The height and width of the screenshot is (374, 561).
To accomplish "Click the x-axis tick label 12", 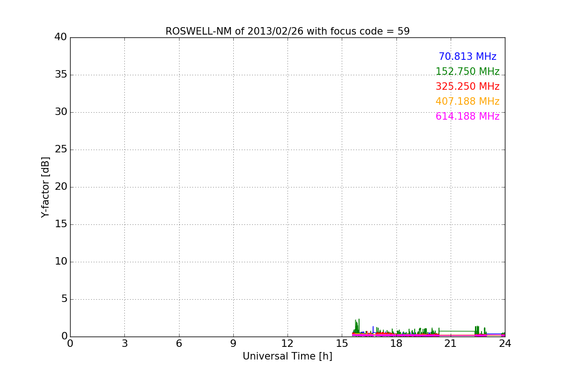I will (288, 344).
